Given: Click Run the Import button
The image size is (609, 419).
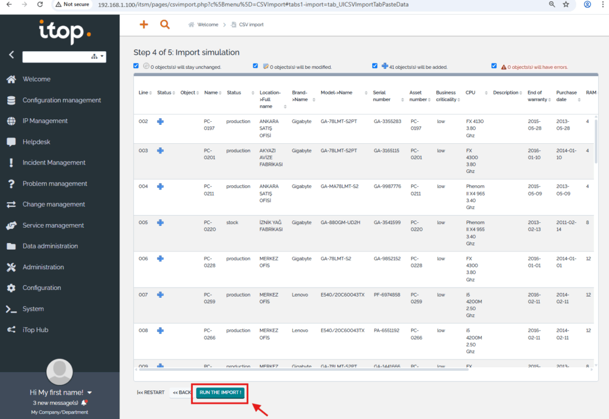Looking at the screenshot, I should [x=220, y=393].
